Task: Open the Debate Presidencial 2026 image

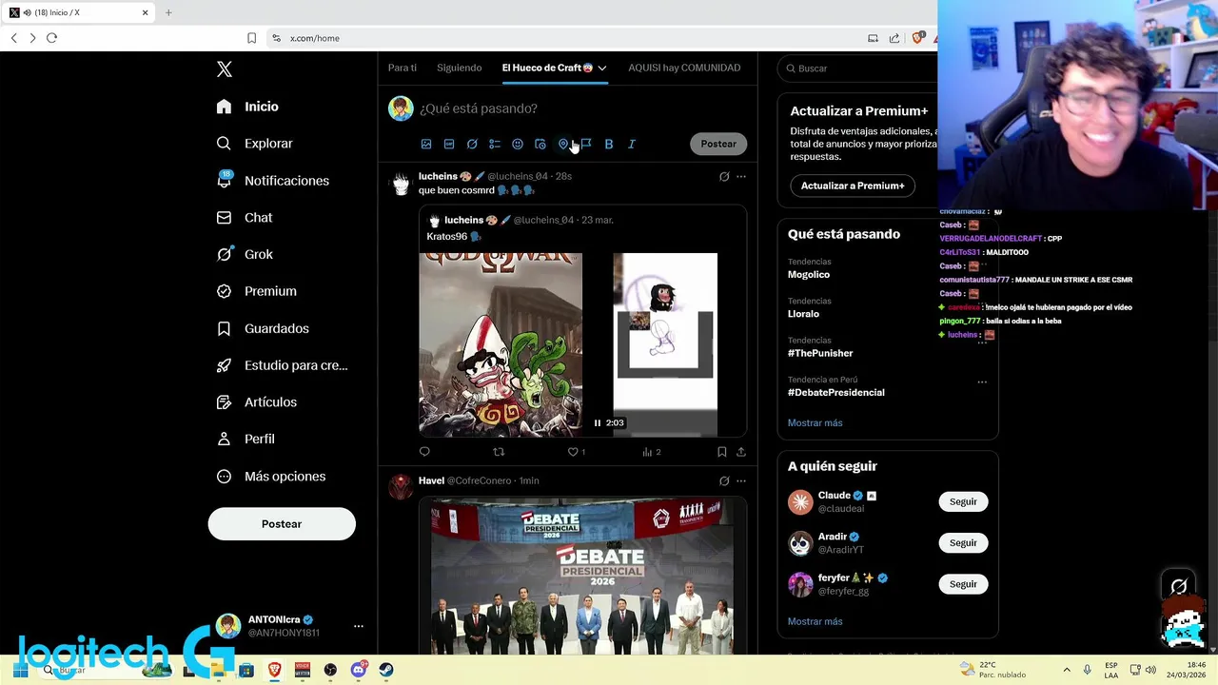Action: tap(582, 577)
